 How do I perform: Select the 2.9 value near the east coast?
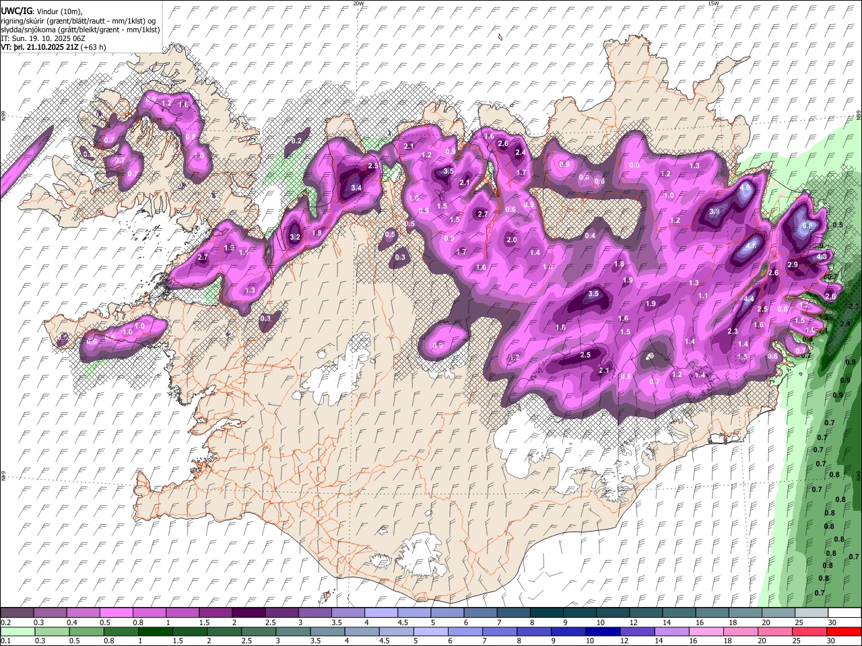793,264
